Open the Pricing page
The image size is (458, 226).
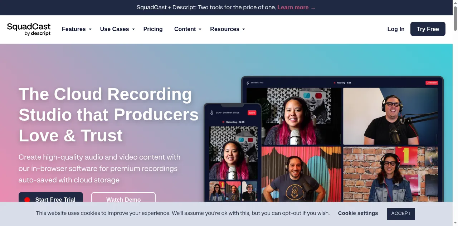(153, 29)
